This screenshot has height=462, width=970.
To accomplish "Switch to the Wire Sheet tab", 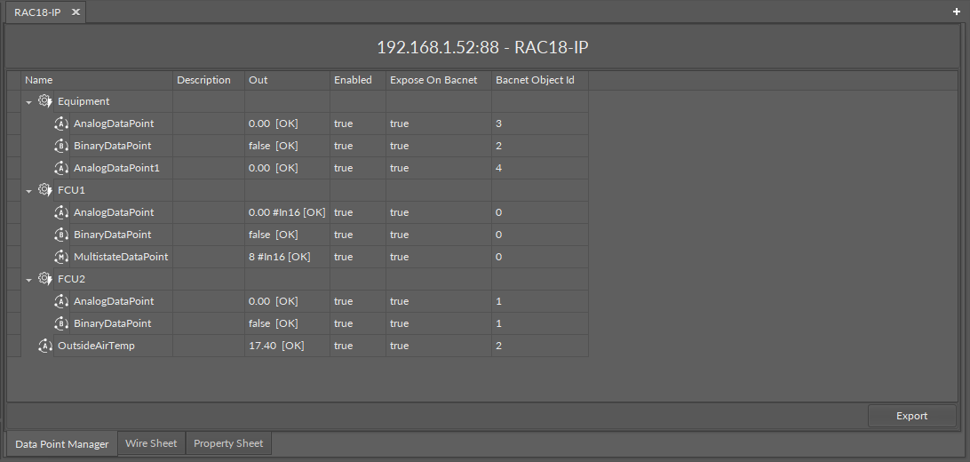I will pos(151,443).
